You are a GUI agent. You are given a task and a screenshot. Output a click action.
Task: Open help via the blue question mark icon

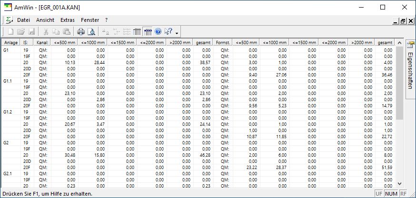tap(158, 32)
